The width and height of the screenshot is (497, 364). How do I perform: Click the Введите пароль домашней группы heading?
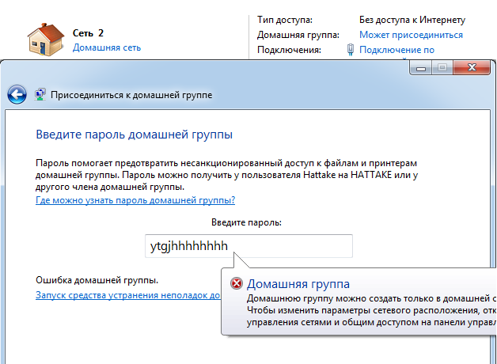[135, 135]
